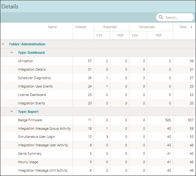
Task: Select the Badge Firmware report row
Action: click(x=98, y=120)
